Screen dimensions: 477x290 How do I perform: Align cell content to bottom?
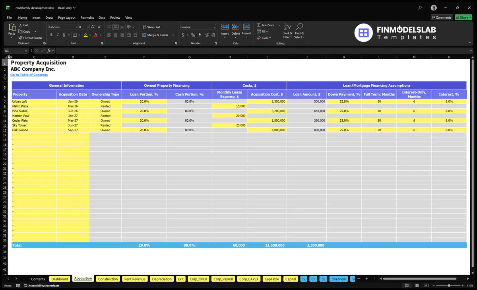tap(122, 27)
